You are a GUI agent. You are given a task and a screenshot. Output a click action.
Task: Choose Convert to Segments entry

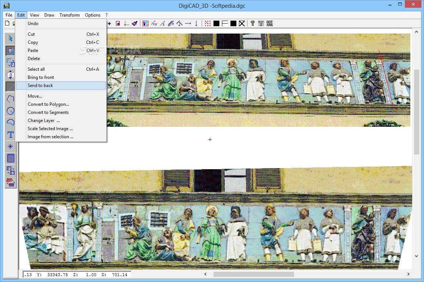61,112
